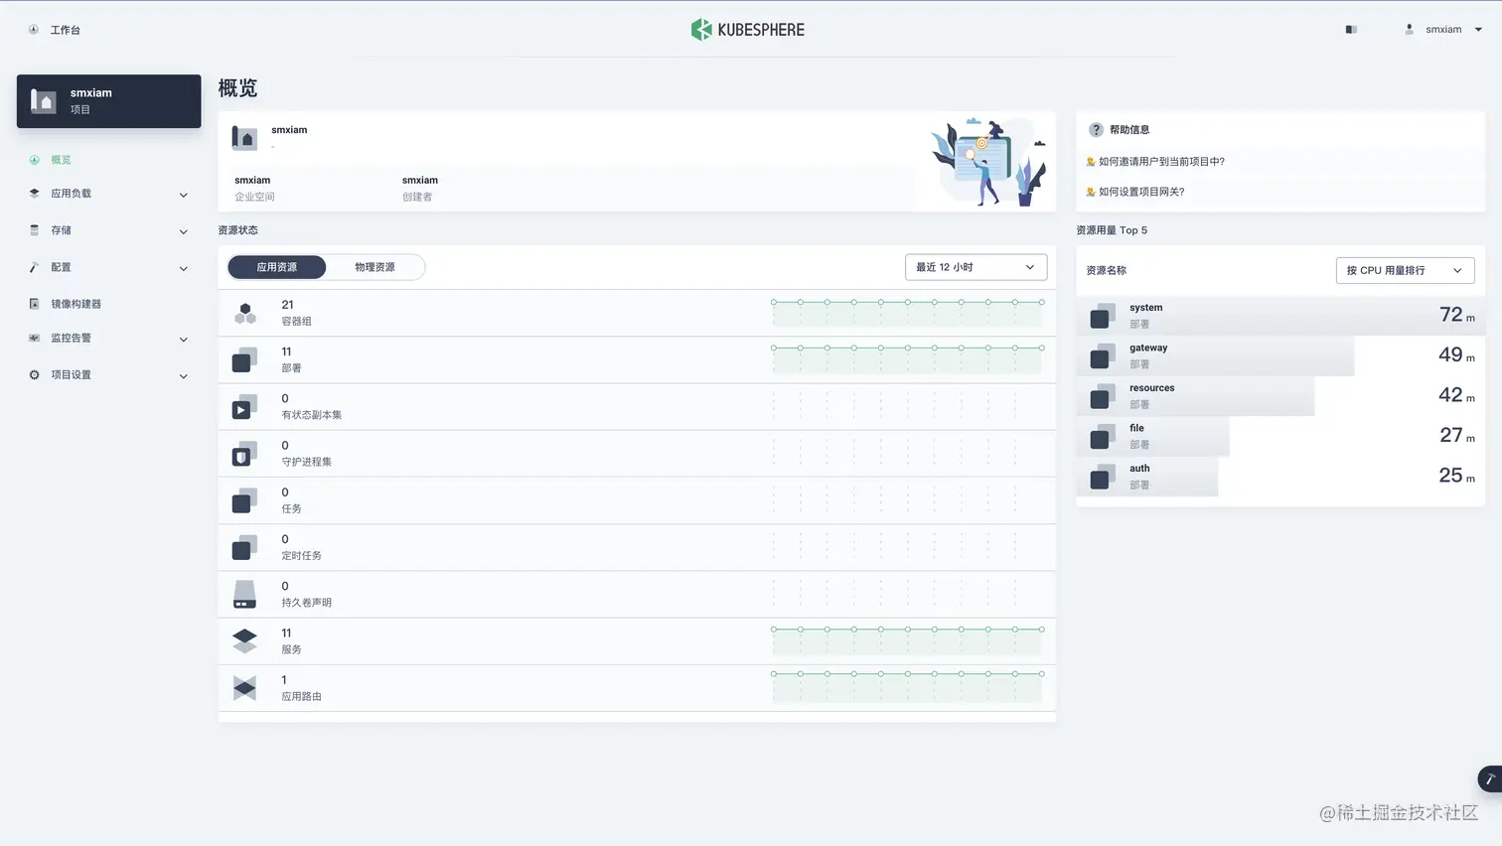Viewport: 1502px width, 846px height.
Task: Expand the 应用负载 menu chevron
Action: click(x=183, y=195)
